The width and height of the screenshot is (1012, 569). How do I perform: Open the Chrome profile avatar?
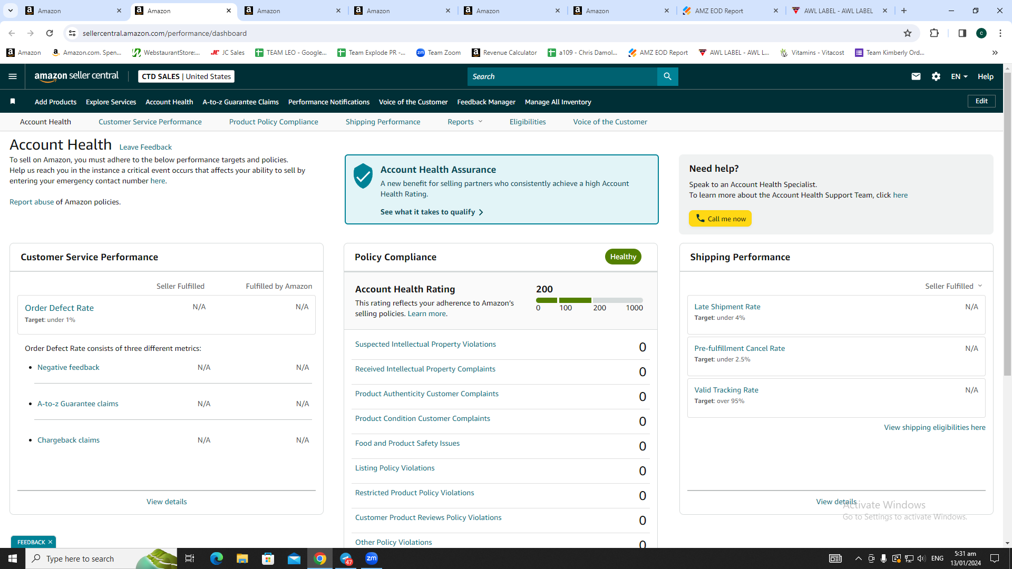981,33
